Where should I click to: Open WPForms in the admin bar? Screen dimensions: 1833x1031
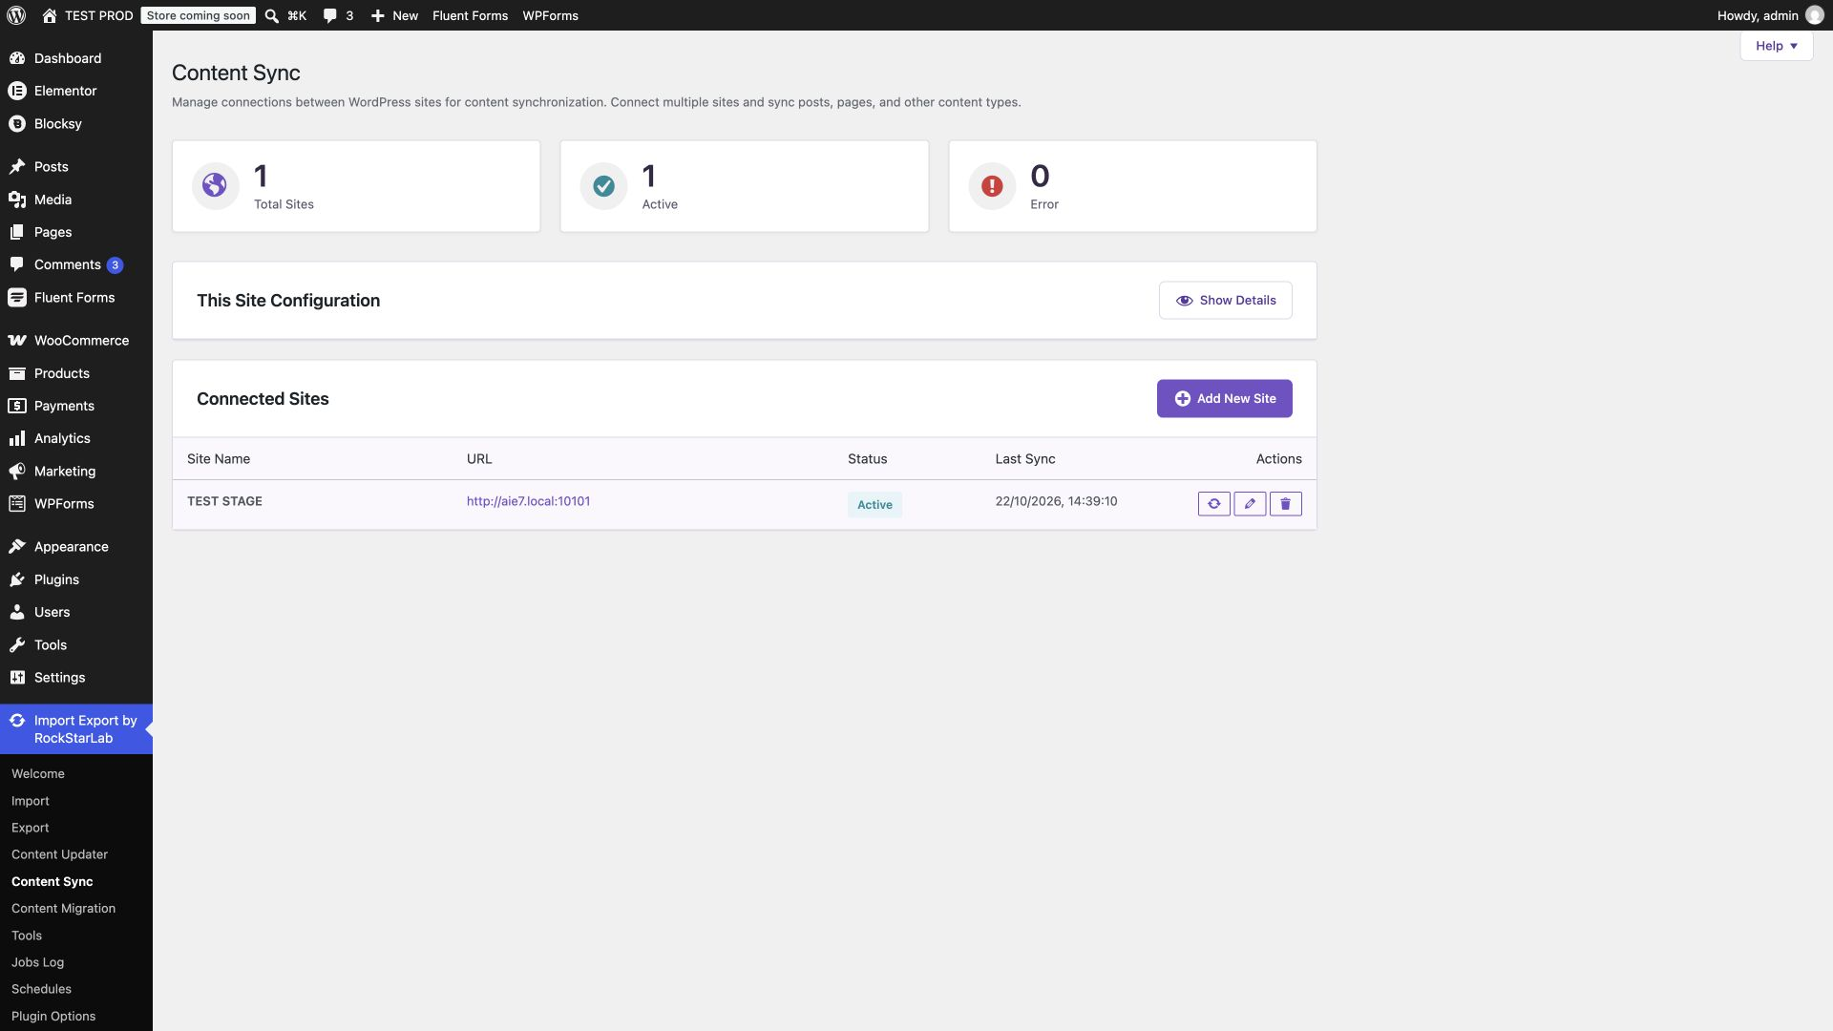tap(550, 15)
